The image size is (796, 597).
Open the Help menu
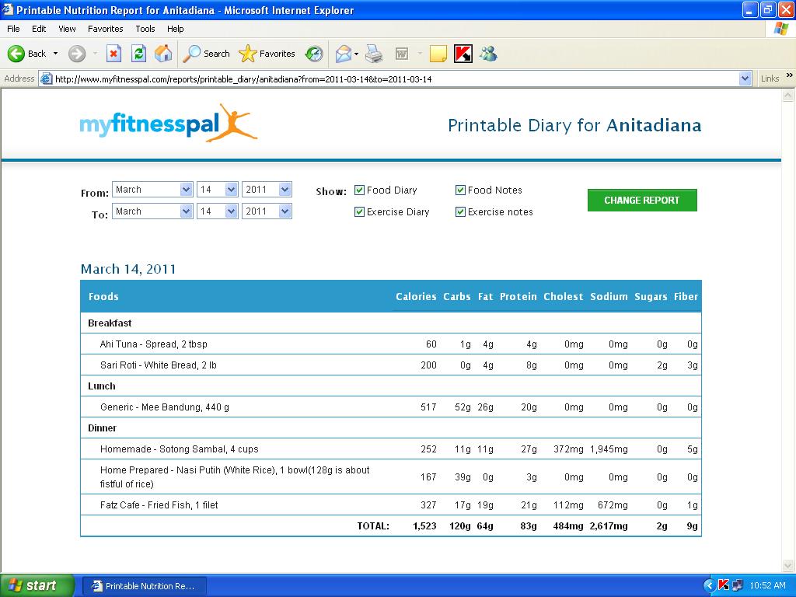175,29
